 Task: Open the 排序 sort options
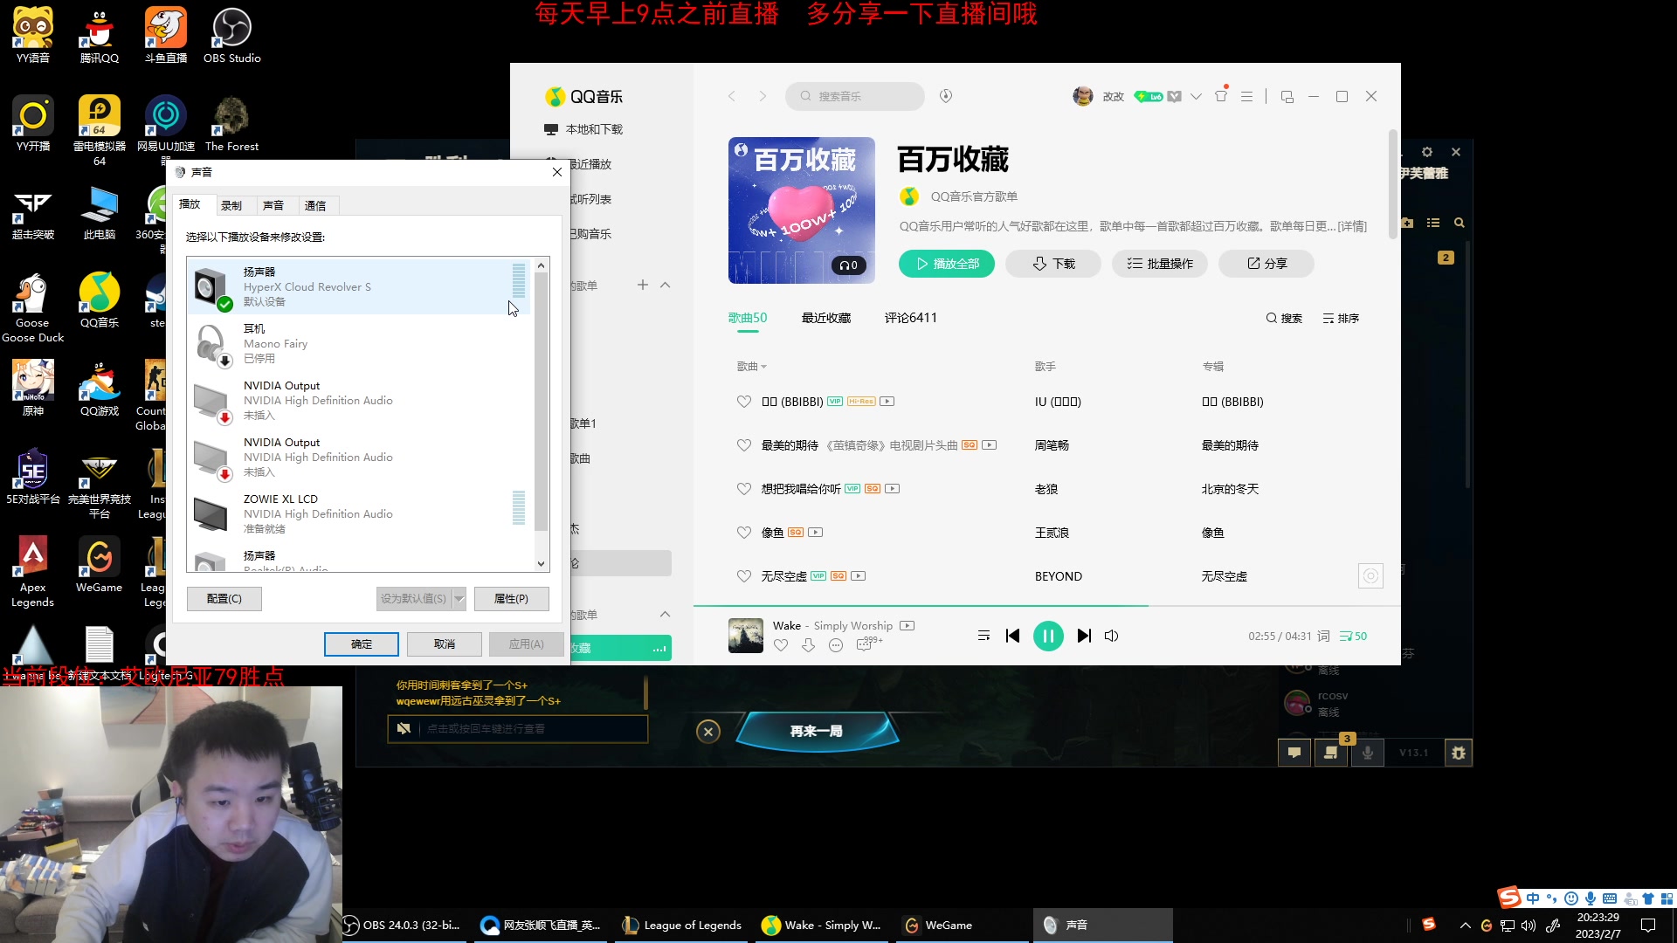tap(1341, 319)
